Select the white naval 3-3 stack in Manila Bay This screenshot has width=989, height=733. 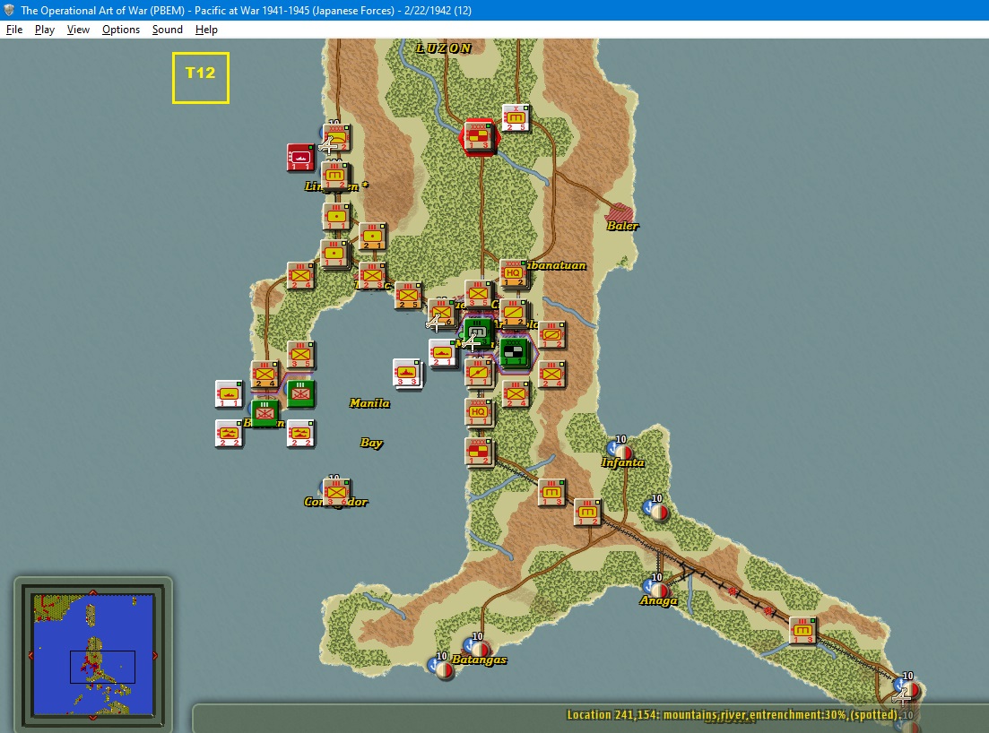407,373
